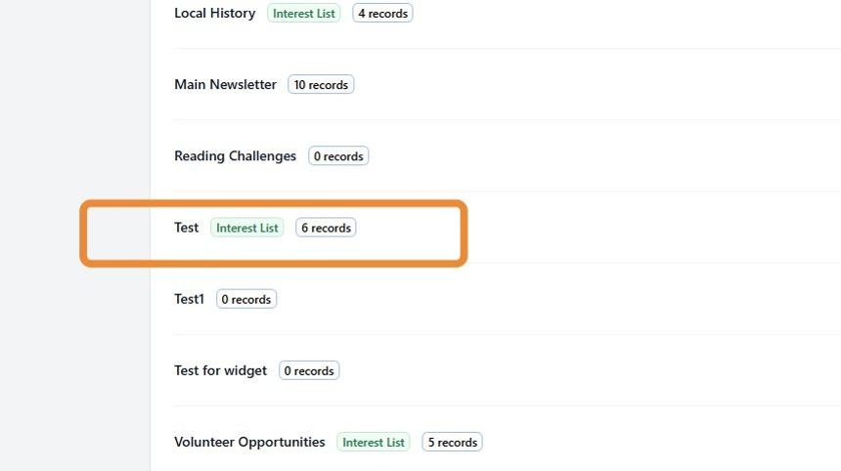Viewport: 841px width, 471px height.
Task: Select the 6 records badge
Action: coord(326,228)
